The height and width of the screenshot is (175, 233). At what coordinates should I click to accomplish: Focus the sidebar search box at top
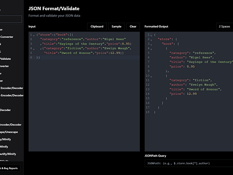pos(11,19)
